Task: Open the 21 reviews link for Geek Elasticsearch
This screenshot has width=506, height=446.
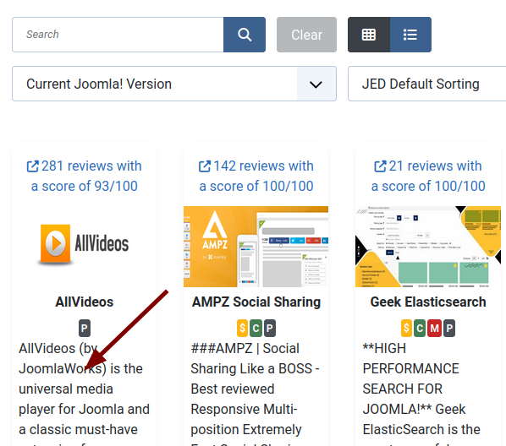Action: [x=428, y=176]
